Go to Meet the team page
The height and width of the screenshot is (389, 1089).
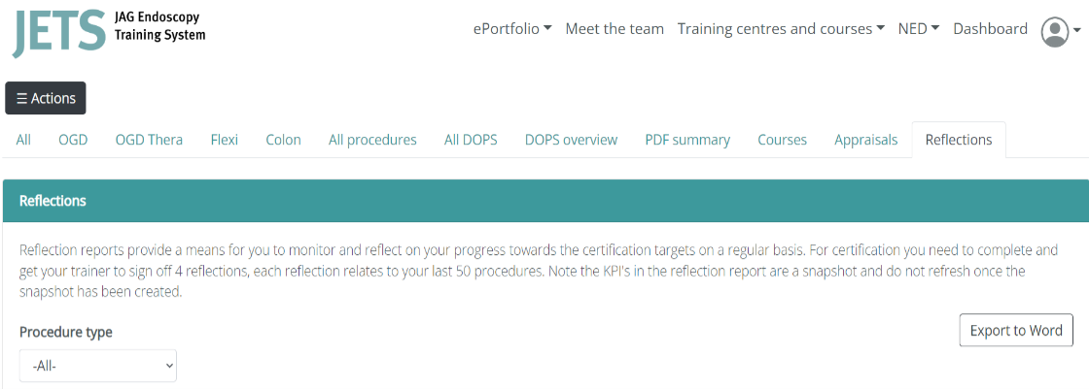(615, 29)
